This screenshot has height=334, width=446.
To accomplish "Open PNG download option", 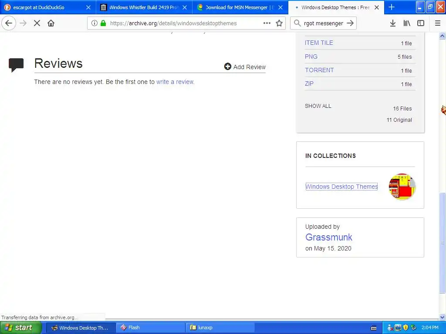I will pos(311,57).
